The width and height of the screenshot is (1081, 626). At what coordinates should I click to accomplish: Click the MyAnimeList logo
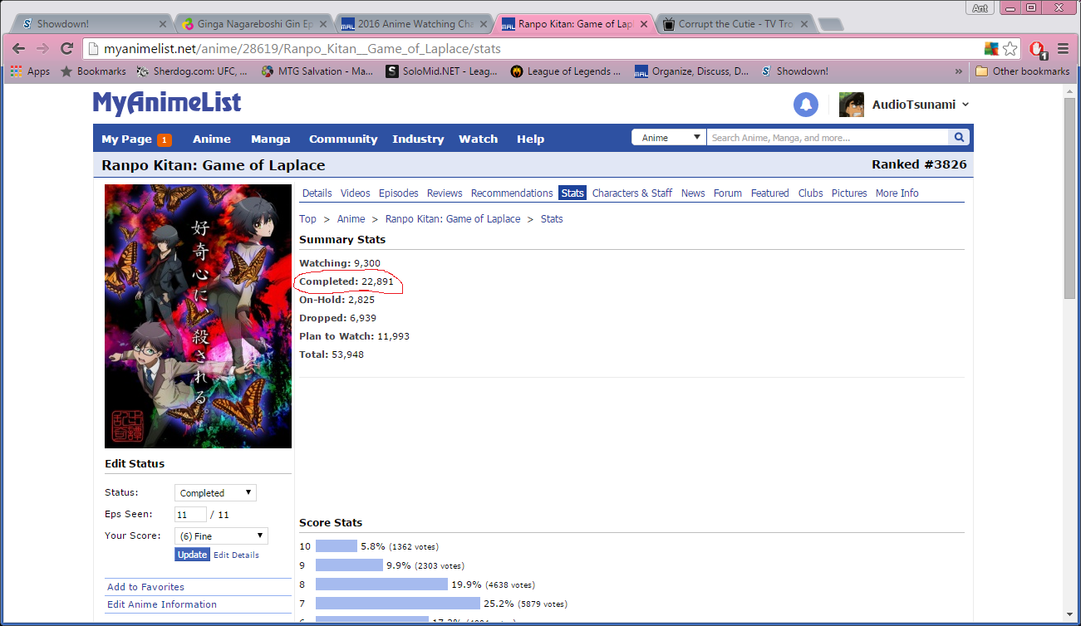167,103
